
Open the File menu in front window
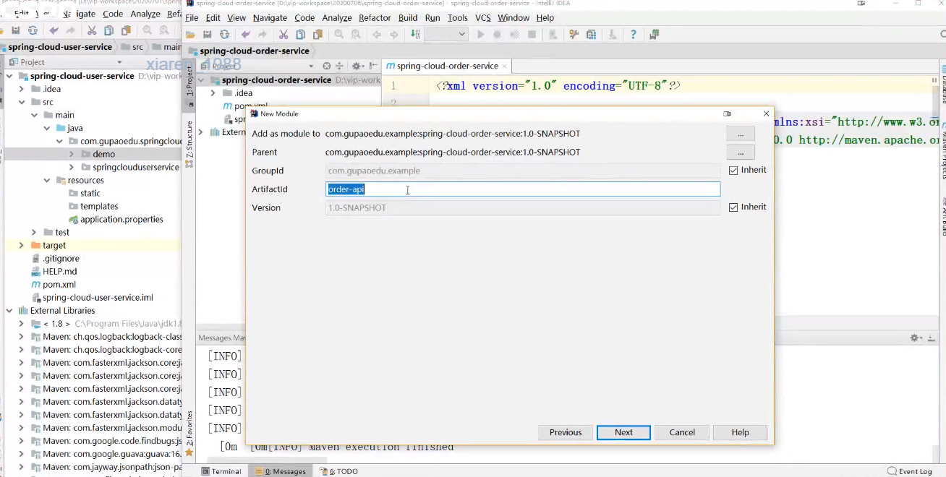pyautogui.click(x=192, y=18)
